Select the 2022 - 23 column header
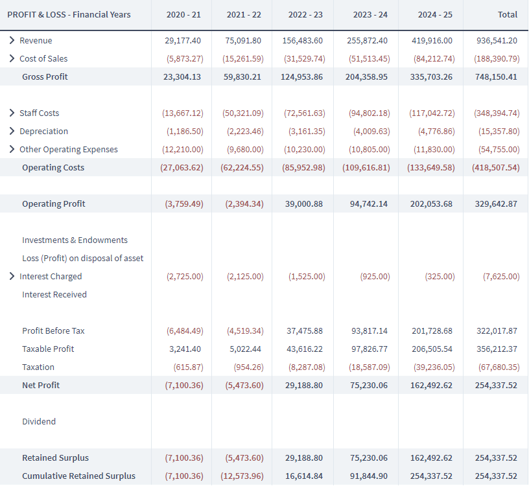The image size is (529, 486). pyautogui.click(x=306, y=14)
